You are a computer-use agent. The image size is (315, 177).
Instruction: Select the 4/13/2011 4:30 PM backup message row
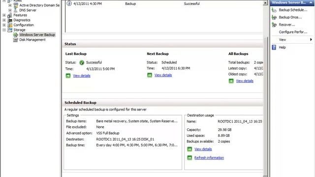164,3
